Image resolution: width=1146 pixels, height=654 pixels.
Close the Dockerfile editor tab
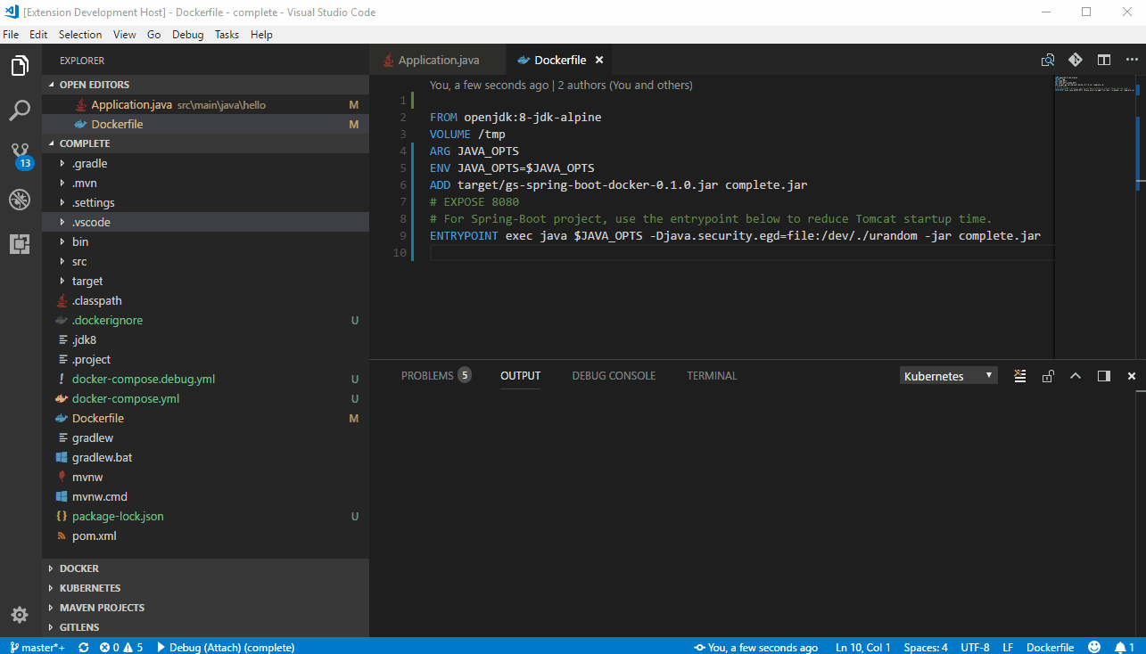pyautogui.click(x=599, y=61)
